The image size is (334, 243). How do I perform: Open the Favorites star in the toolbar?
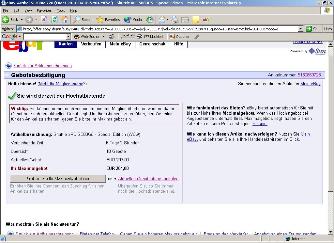tap(108, 20)
